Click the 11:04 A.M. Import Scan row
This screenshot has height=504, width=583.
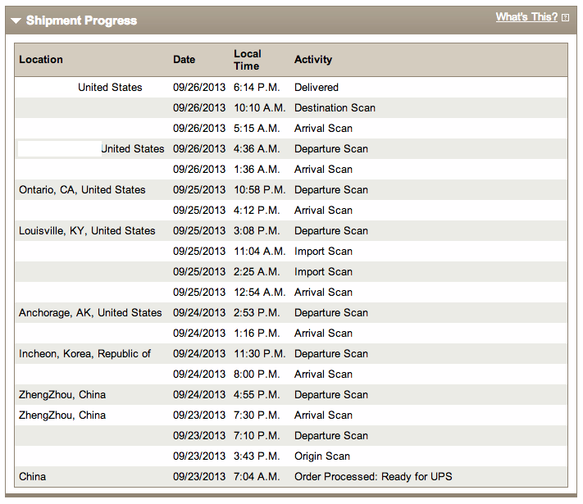click(x=291, y=252)
